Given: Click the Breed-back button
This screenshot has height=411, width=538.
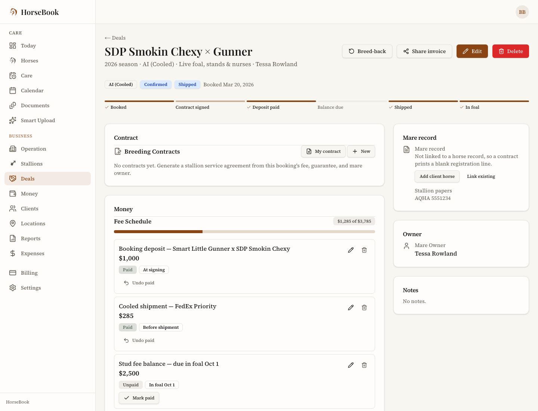Looking at the screenshot, I should (367, 51).
